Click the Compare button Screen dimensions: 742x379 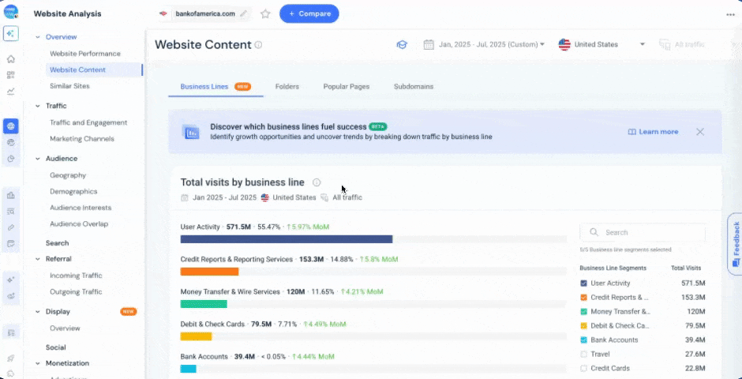(309, 13)
